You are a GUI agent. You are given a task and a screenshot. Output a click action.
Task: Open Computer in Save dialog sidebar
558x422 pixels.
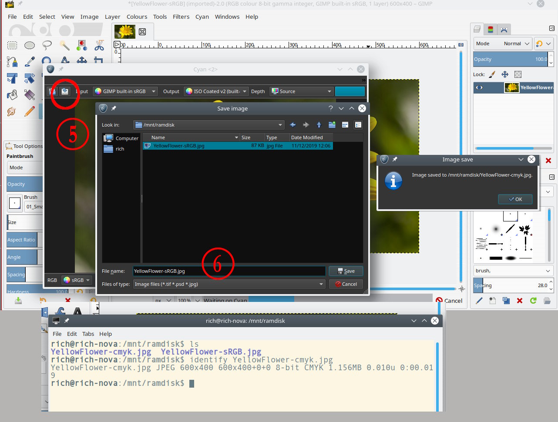tap(121, 138)
